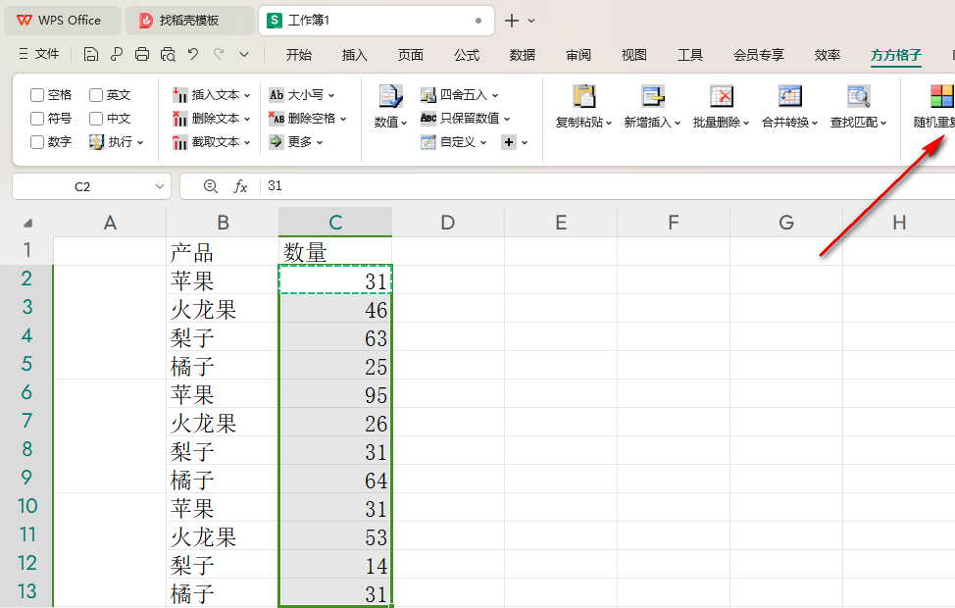Enable the 空格 checkbox
This screenshot has width=955, height=608.
pyautogui.click(x=37, y=95)
